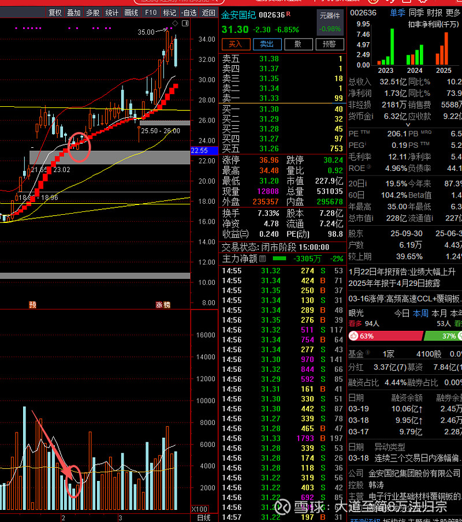Click the 买入 buy button
The image size is (462, 522).
pos(236,44)
